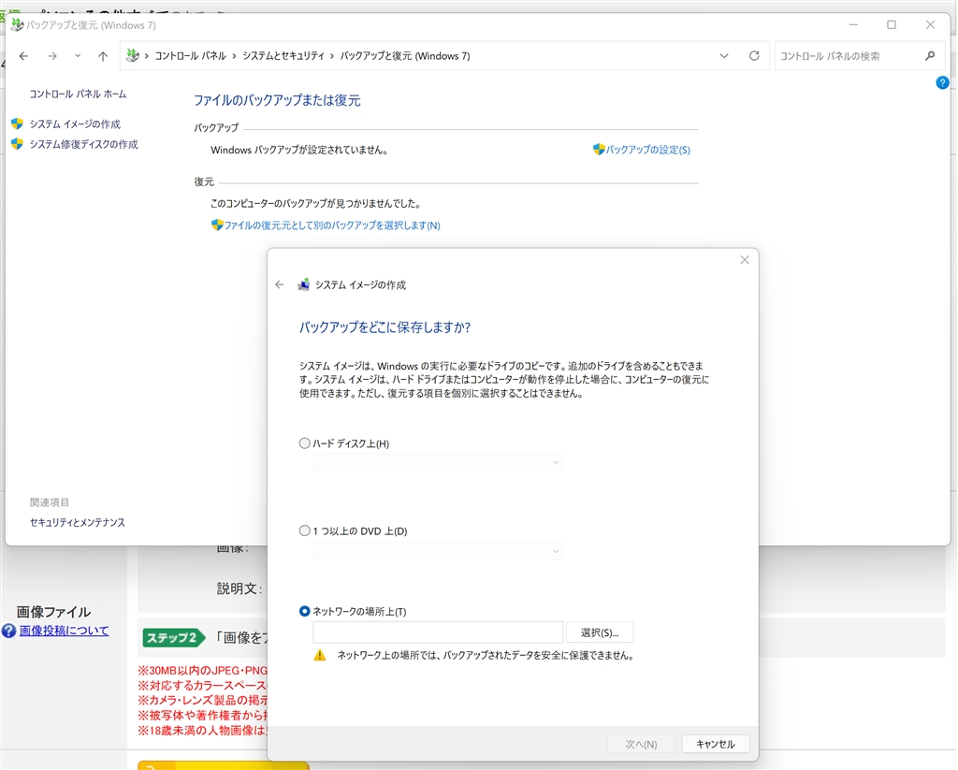This screenshot has width=958, height=770.
Task: Open recent locations chevron beside navigation arrows
Action: (78, 56)
